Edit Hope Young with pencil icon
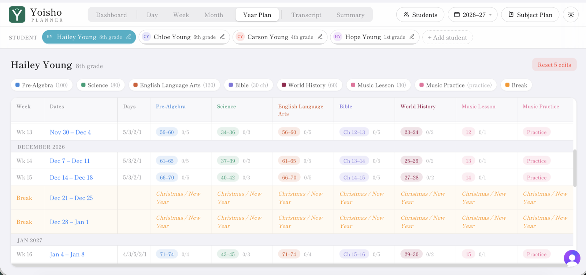The image size is (586, 275). 412,37
